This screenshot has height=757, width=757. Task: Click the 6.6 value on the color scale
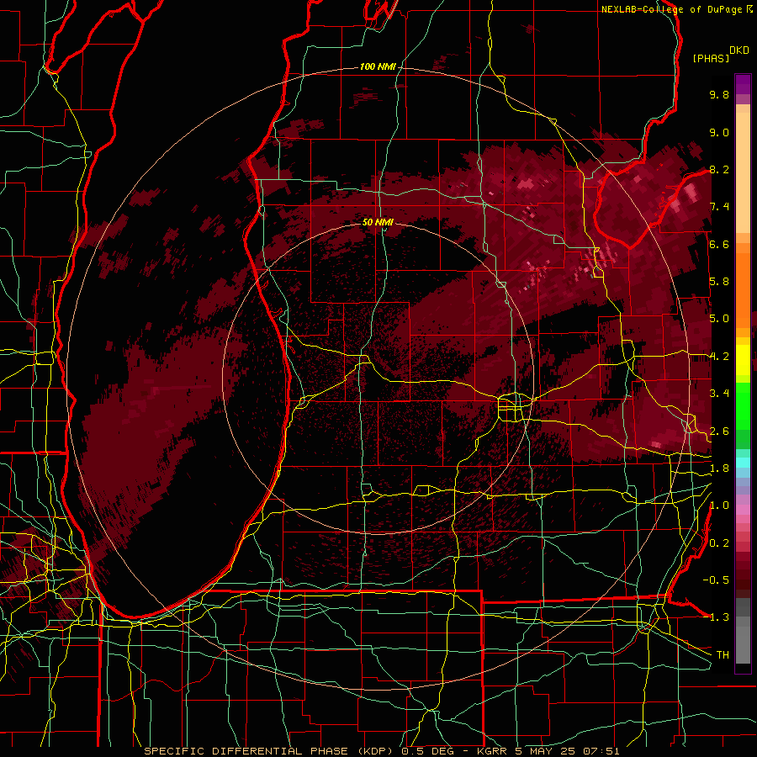coord(719,244)
